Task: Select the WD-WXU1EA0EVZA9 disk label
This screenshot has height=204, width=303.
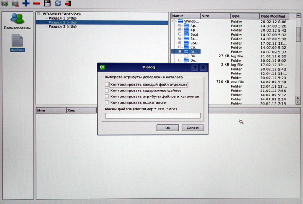Action: point(61,14)
